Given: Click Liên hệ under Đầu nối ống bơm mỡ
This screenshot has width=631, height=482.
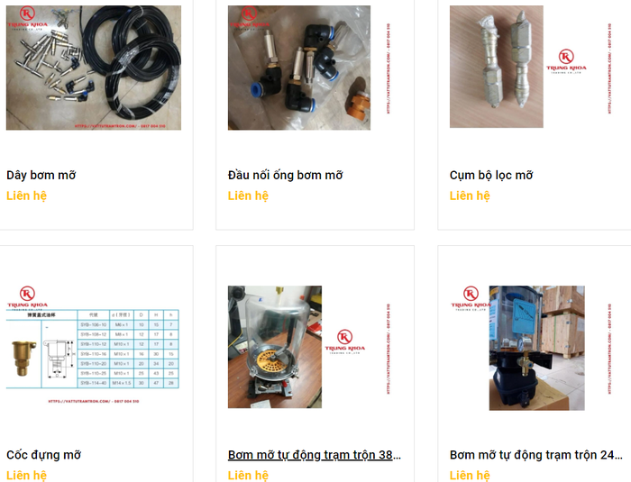Looking at the screenshot, I should 248,196.
